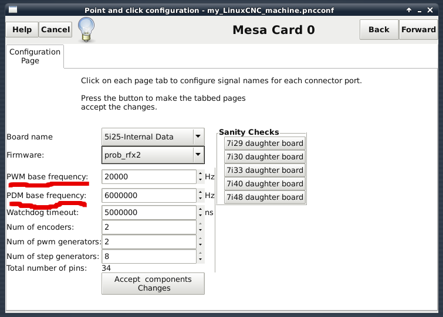Screen dimensions: 443x317
Task: Click the 7i30 daughter board button
Action: pyautogui.click(x=265, y=157)
